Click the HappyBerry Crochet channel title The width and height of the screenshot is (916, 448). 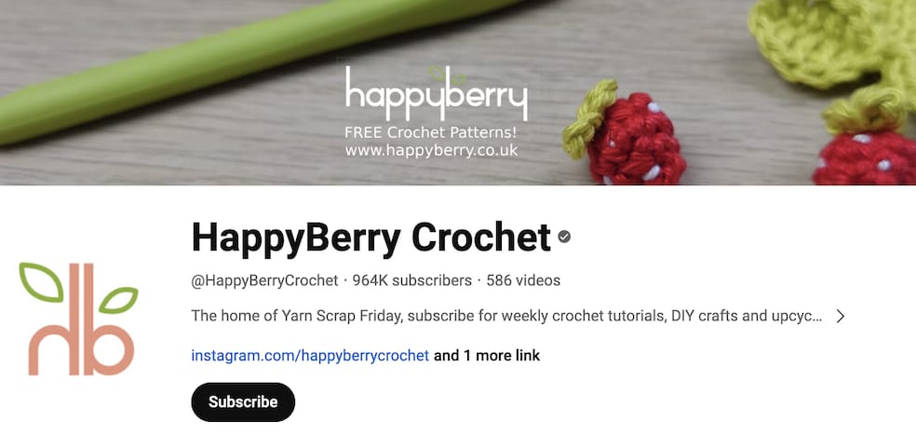(x=370, y=238)
